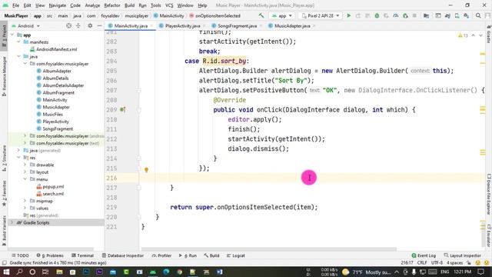Expand the layout folder
The width and height of the screenshot is (492, 277).
25,172
